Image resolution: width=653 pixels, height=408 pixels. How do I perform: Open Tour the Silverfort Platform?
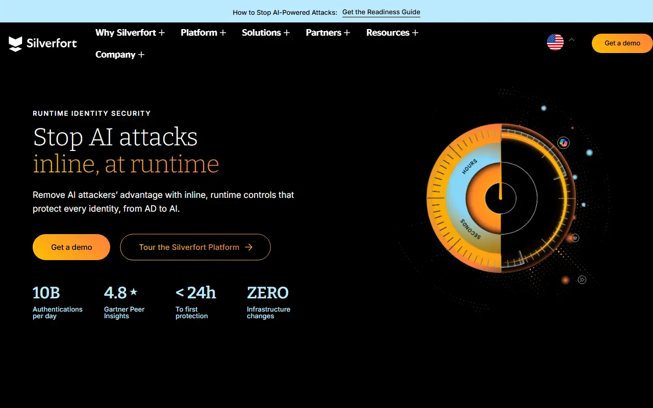pyautogui.click(x=195, y=247)
